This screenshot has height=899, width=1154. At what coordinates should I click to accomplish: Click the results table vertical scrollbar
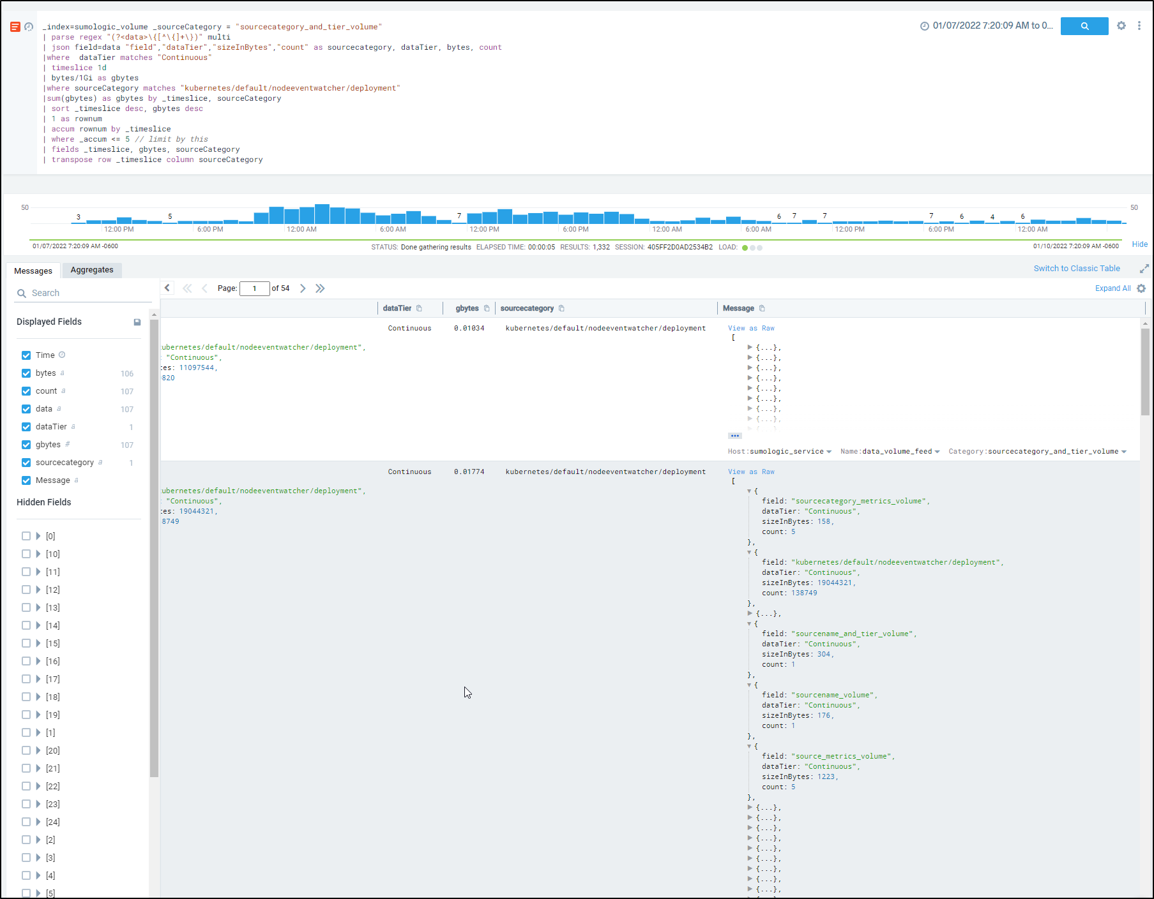(x=1145, y=371)
